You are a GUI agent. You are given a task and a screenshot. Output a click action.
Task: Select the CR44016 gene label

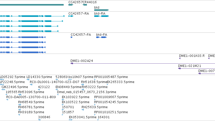(90, 2)
